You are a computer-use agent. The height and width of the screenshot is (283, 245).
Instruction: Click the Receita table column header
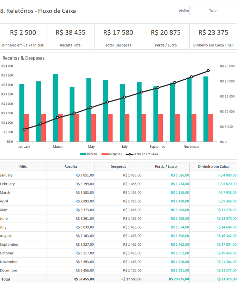(71, 167)
